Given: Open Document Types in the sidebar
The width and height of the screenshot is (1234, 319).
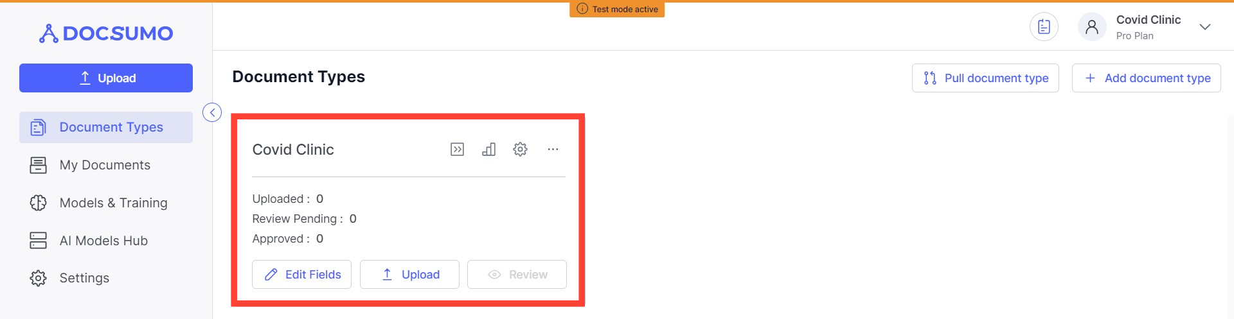Looking at the screenshot, I should pos(106,127).
